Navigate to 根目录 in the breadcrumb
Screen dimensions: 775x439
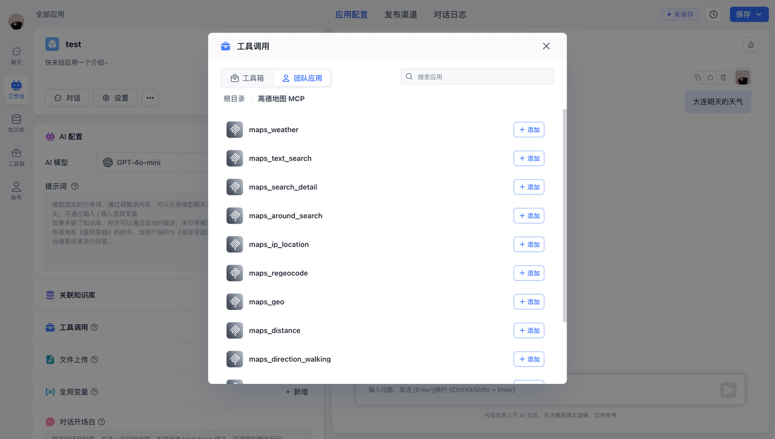pyautogui.click(x=234, y=98)
